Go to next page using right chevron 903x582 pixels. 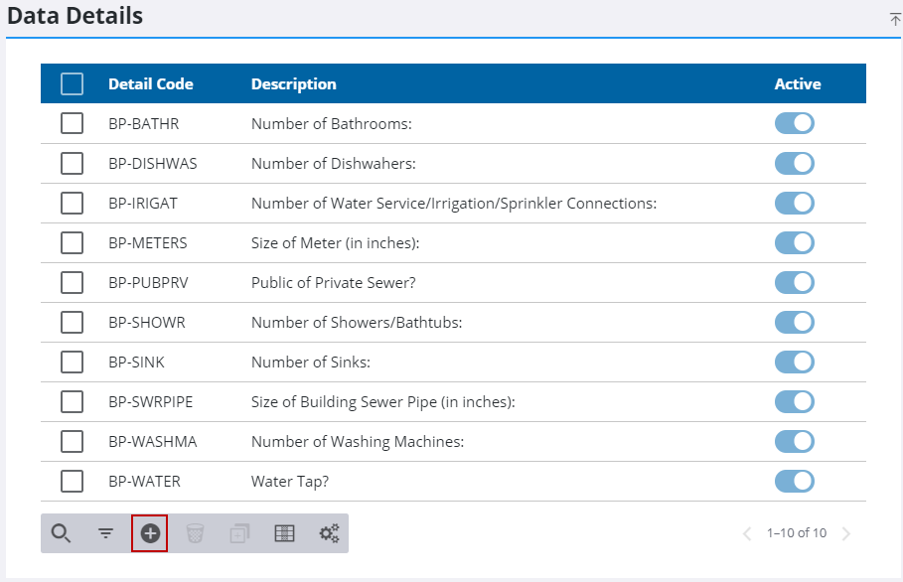click(846, 533)
